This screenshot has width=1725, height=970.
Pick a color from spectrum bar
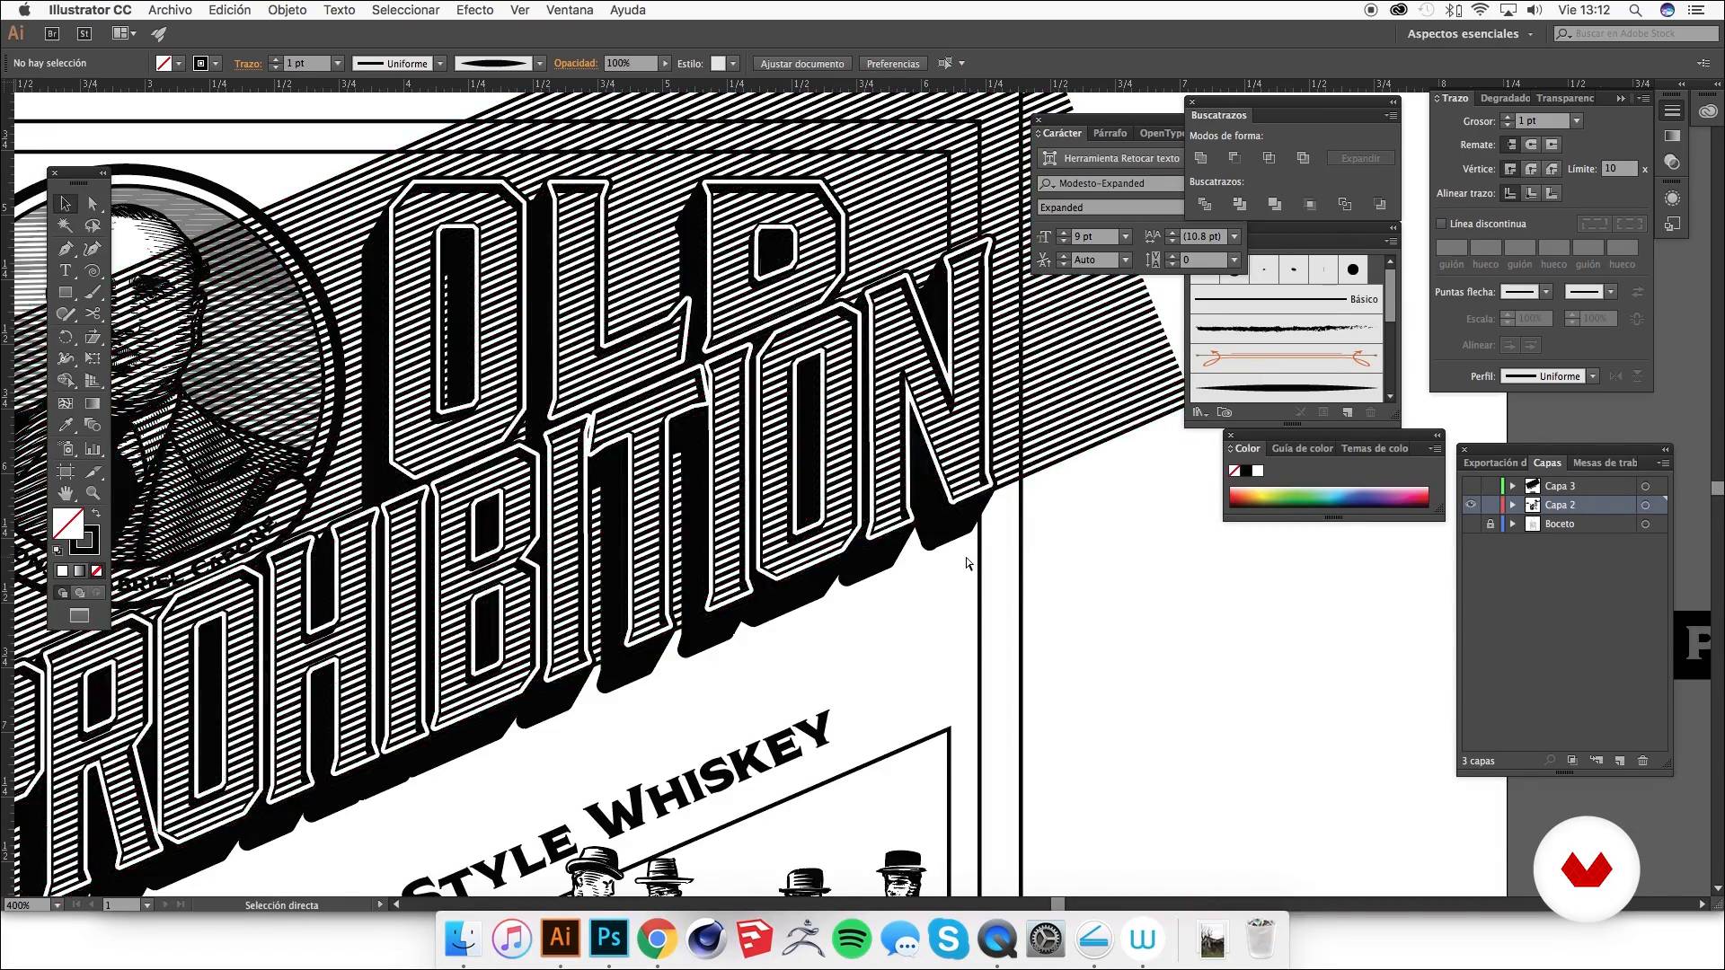pos(1329,498)
